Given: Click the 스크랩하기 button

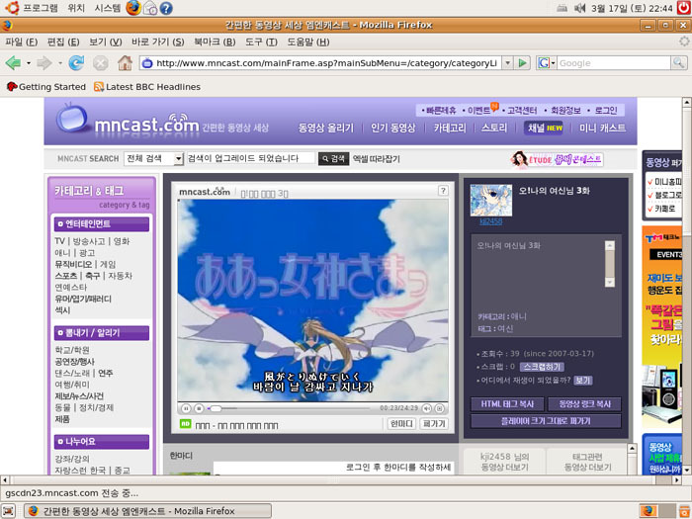Looking at the screenshot, I should pyautogui.click(x=542, y=367).
